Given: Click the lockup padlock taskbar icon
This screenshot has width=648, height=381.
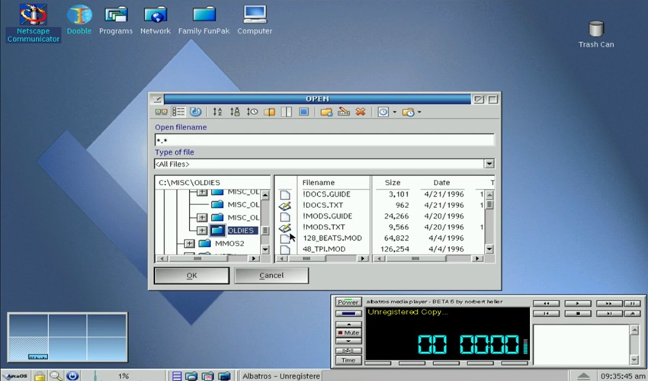Looking at the screenshot, I should (40, 376).
